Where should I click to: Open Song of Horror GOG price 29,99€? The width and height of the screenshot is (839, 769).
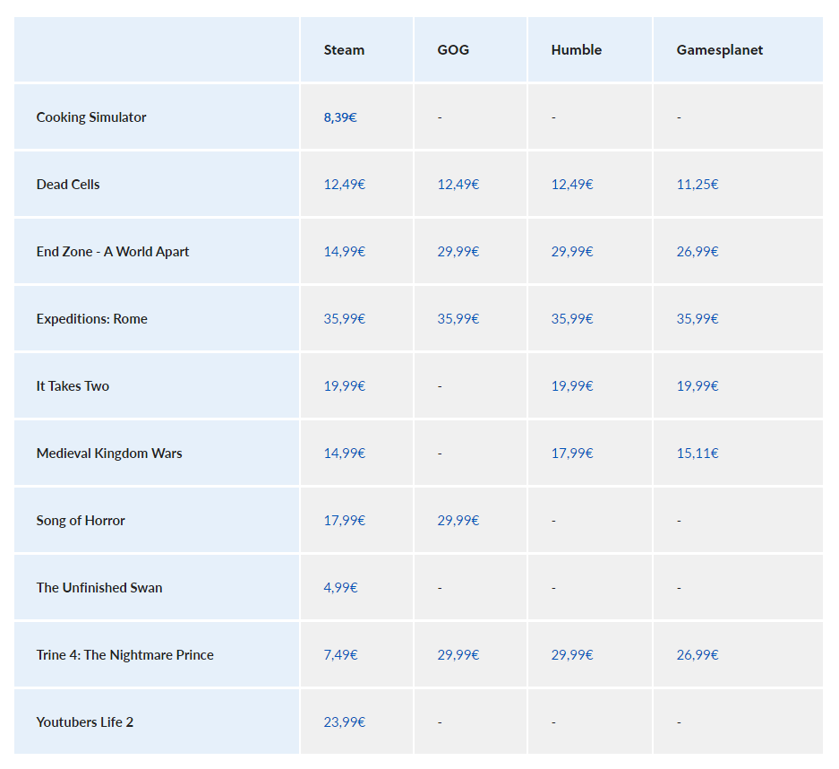(458, 521)
